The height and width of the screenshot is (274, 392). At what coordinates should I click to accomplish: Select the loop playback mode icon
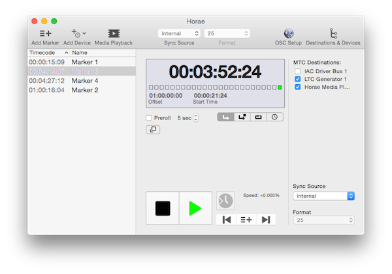[x=258, y=117]
